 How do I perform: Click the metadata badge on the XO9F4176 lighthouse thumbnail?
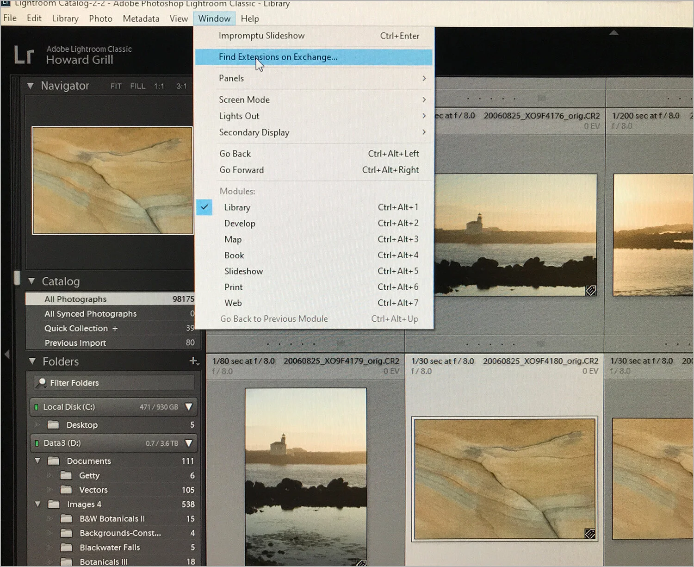(x=590, y=290)
